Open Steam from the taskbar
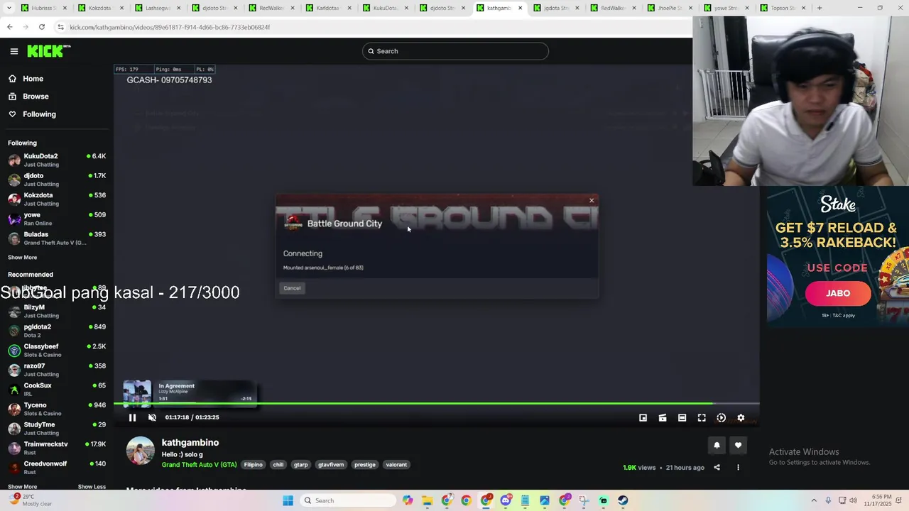The image size is (909, 511). pos(623,500)
